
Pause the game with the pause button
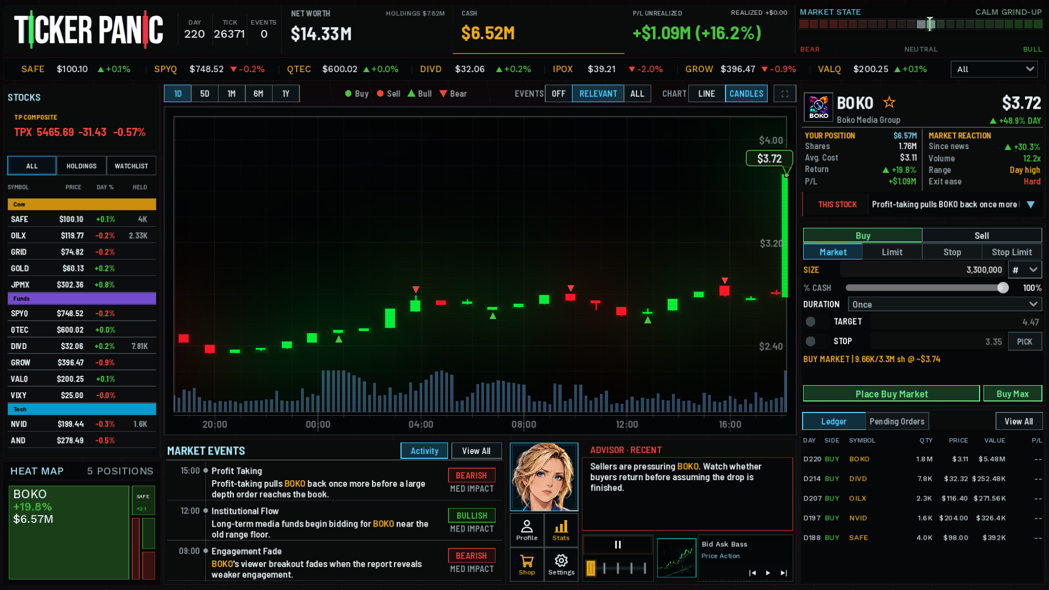pyautogui.click(x=618, y=545)
